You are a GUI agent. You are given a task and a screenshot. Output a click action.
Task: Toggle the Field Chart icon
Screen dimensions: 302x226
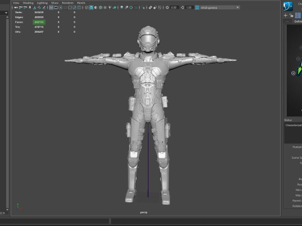pyautogui.click(x=70, y=8)
